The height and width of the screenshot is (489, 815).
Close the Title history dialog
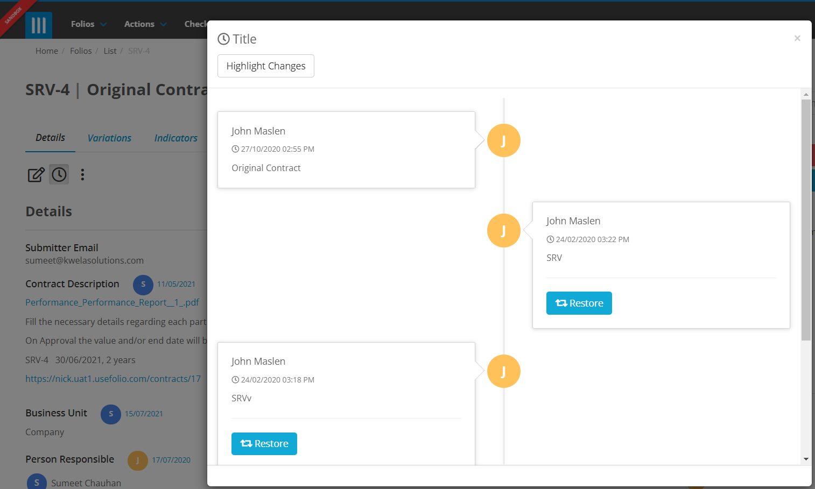[x=797, y=38]
